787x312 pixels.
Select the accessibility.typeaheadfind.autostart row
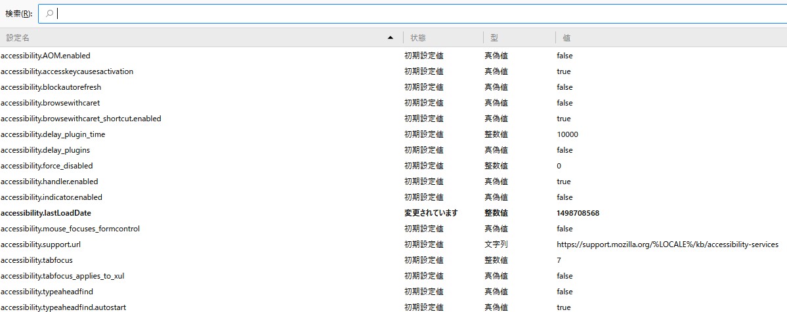[x=64, y=307]
